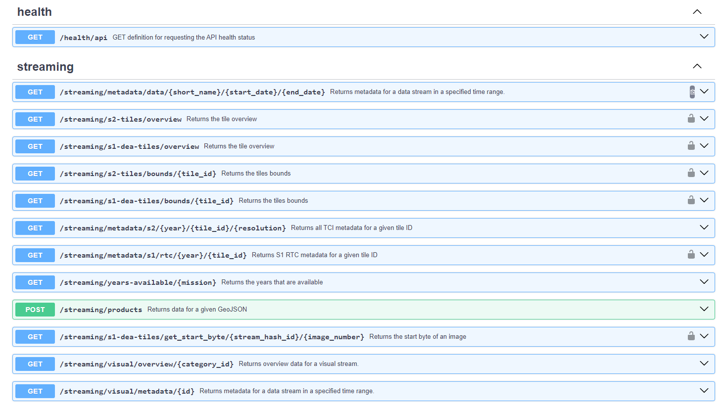Click GET badge for /health/api

click(35, 37)
